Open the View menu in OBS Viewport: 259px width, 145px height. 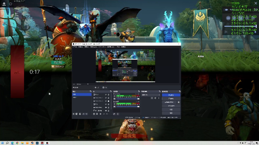point(86,47)
